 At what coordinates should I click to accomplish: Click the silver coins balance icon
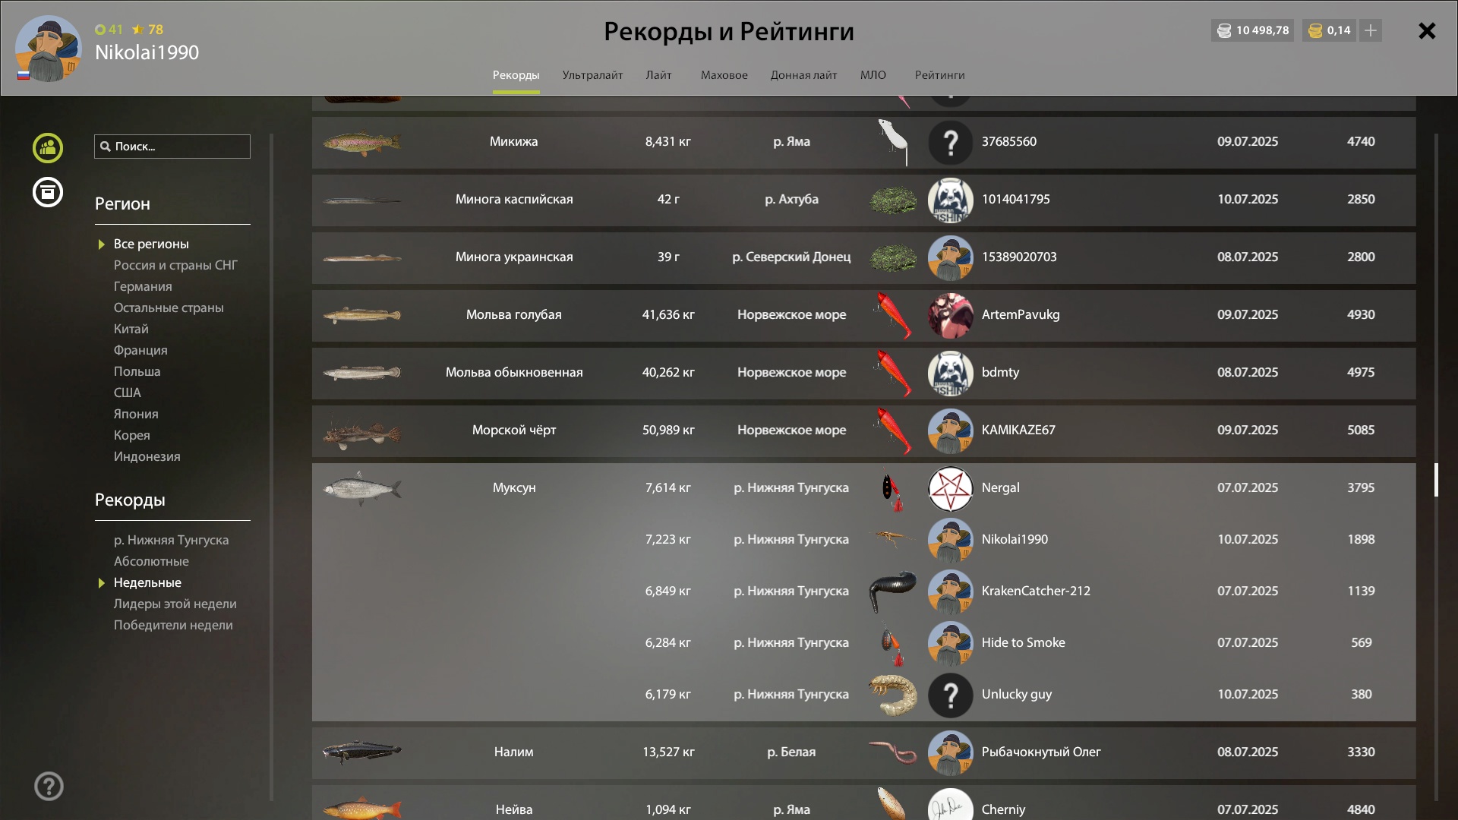coord(1224,30)
